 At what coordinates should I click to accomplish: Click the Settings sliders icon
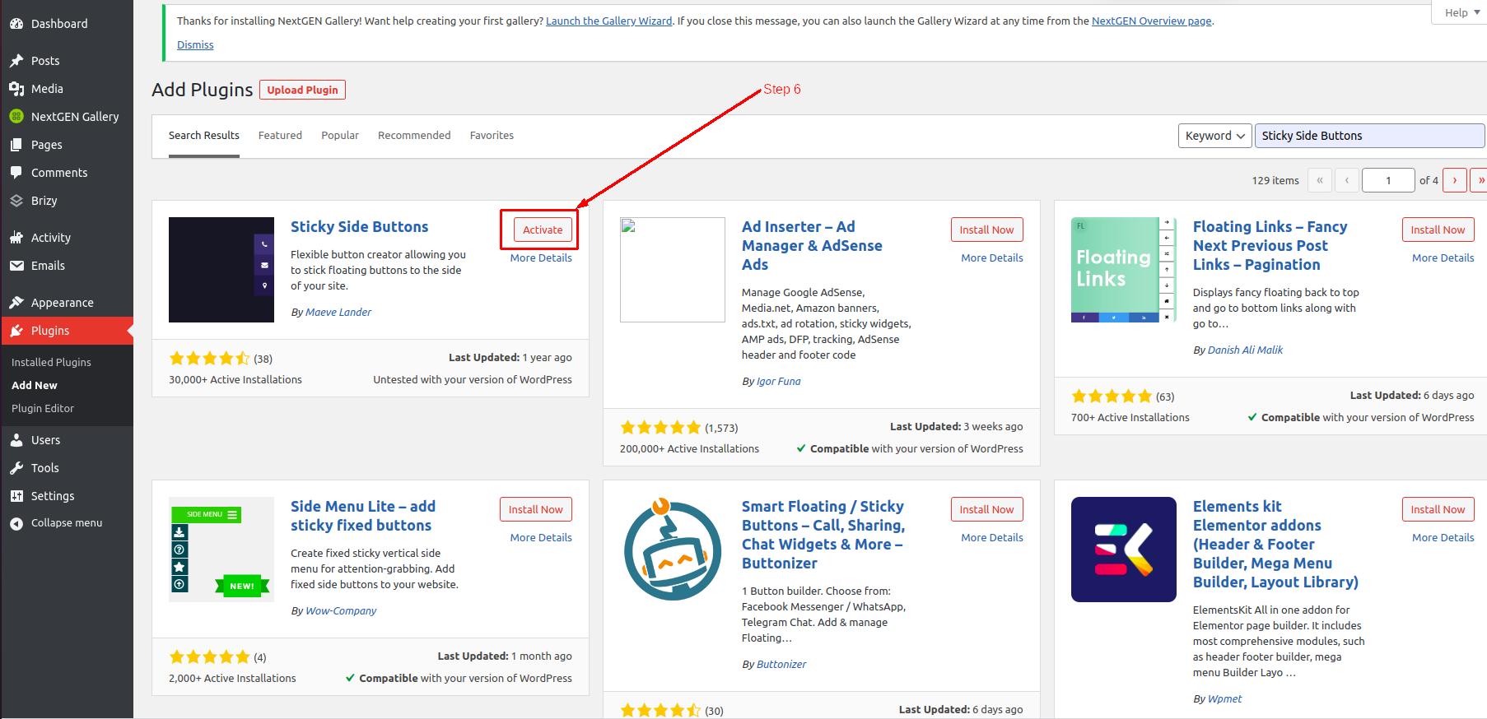point(16,496)
